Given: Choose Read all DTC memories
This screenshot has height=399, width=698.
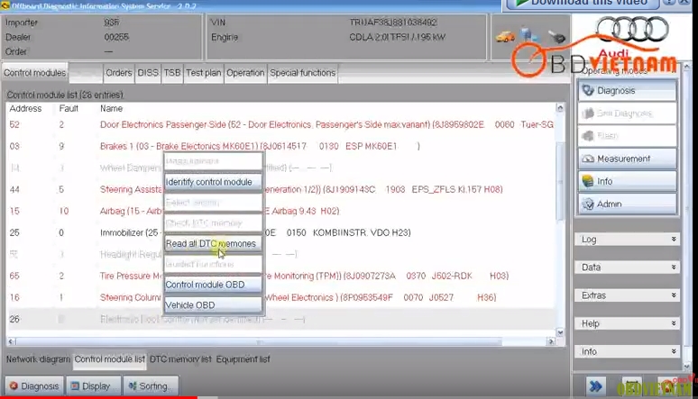Looking at the screenshot, I should [213, 243].
